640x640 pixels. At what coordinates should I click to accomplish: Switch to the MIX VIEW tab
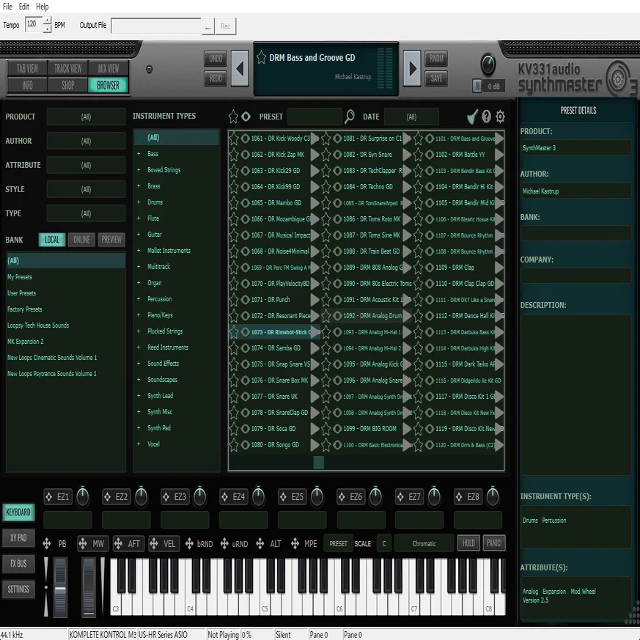pos(108,69)
